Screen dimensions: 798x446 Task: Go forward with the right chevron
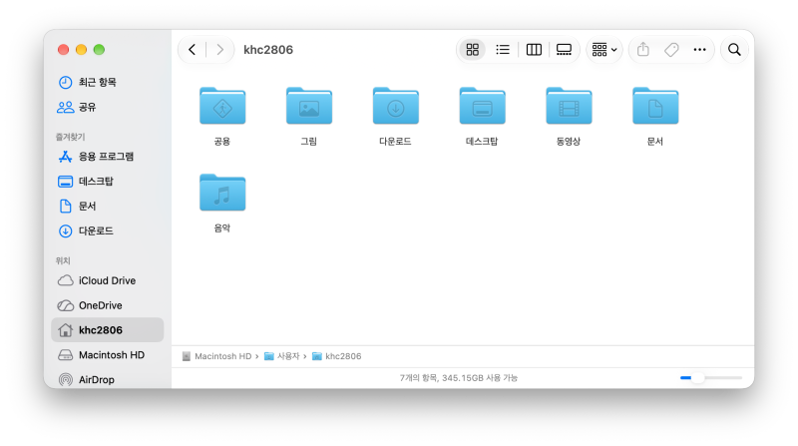tap(219, 49)
